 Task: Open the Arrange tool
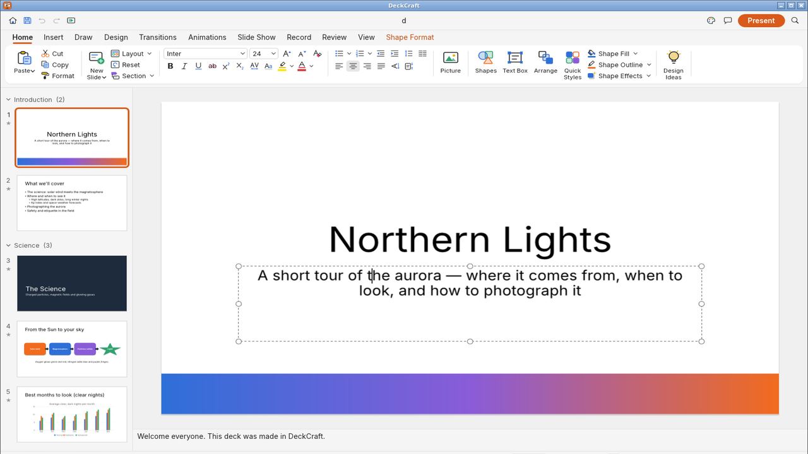(x=545, y=62)
